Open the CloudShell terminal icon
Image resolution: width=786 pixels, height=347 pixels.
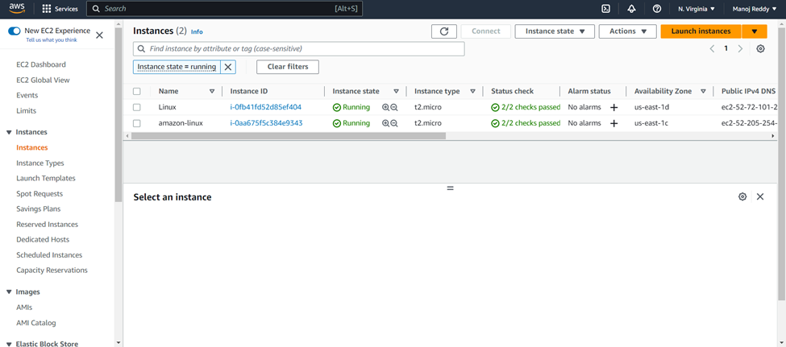tap(605, 9)
